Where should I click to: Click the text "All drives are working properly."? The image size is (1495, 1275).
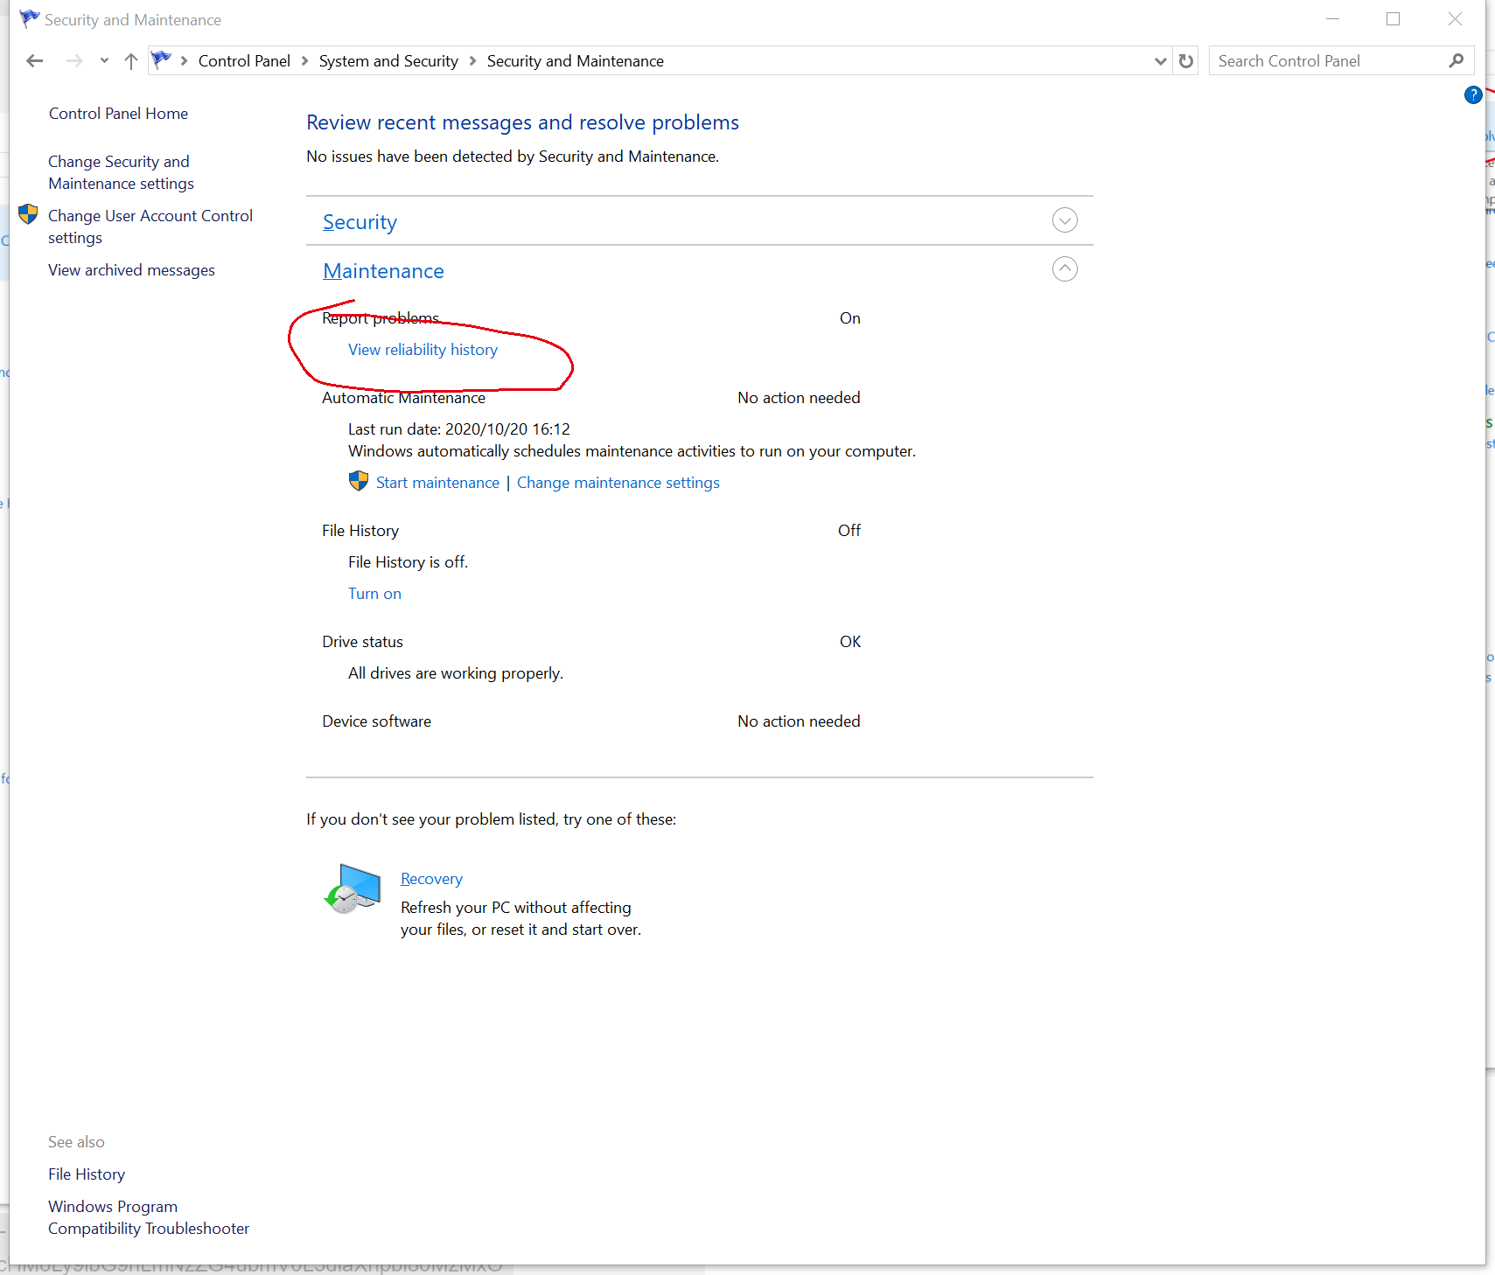pos(456,672)
